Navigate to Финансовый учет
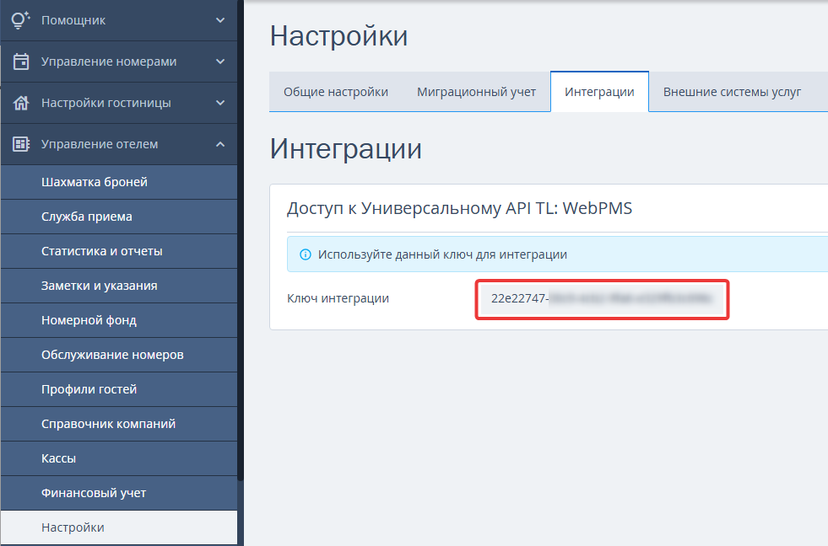Image resolution: width=828 pixels, height=546 pixels. pos(119,493)
